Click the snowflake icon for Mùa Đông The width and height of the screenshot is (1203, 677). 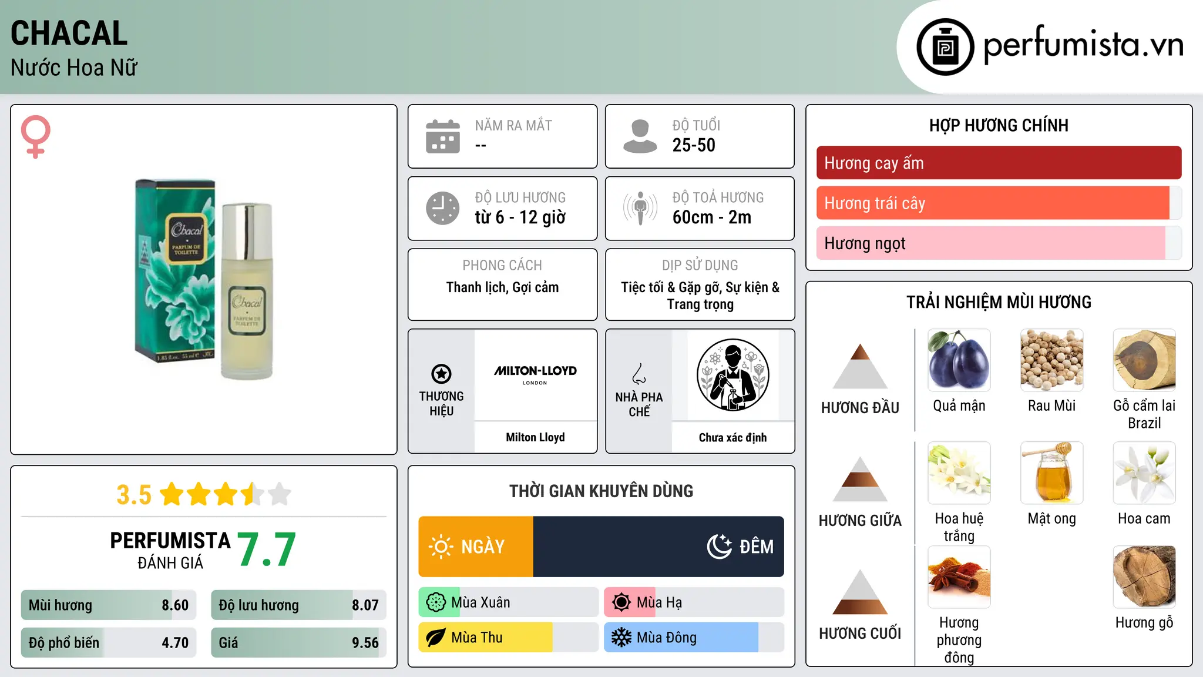click(x=621, y=638)
